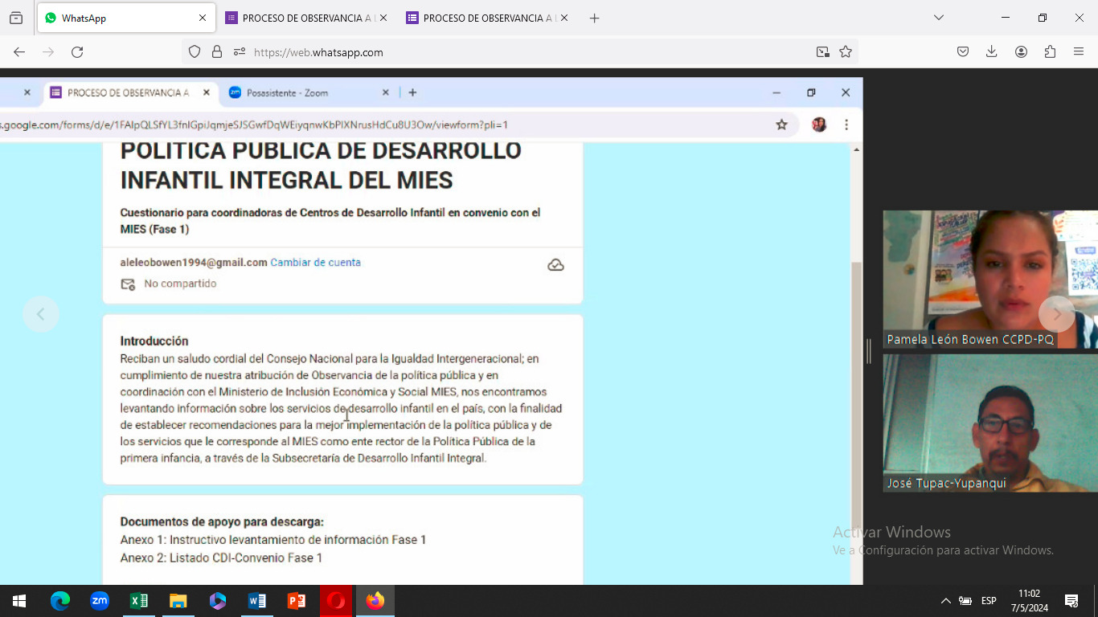Click the Firefox account profile icon
1098x617 pixels.
pyautogui.click(x=1021, y=52)
